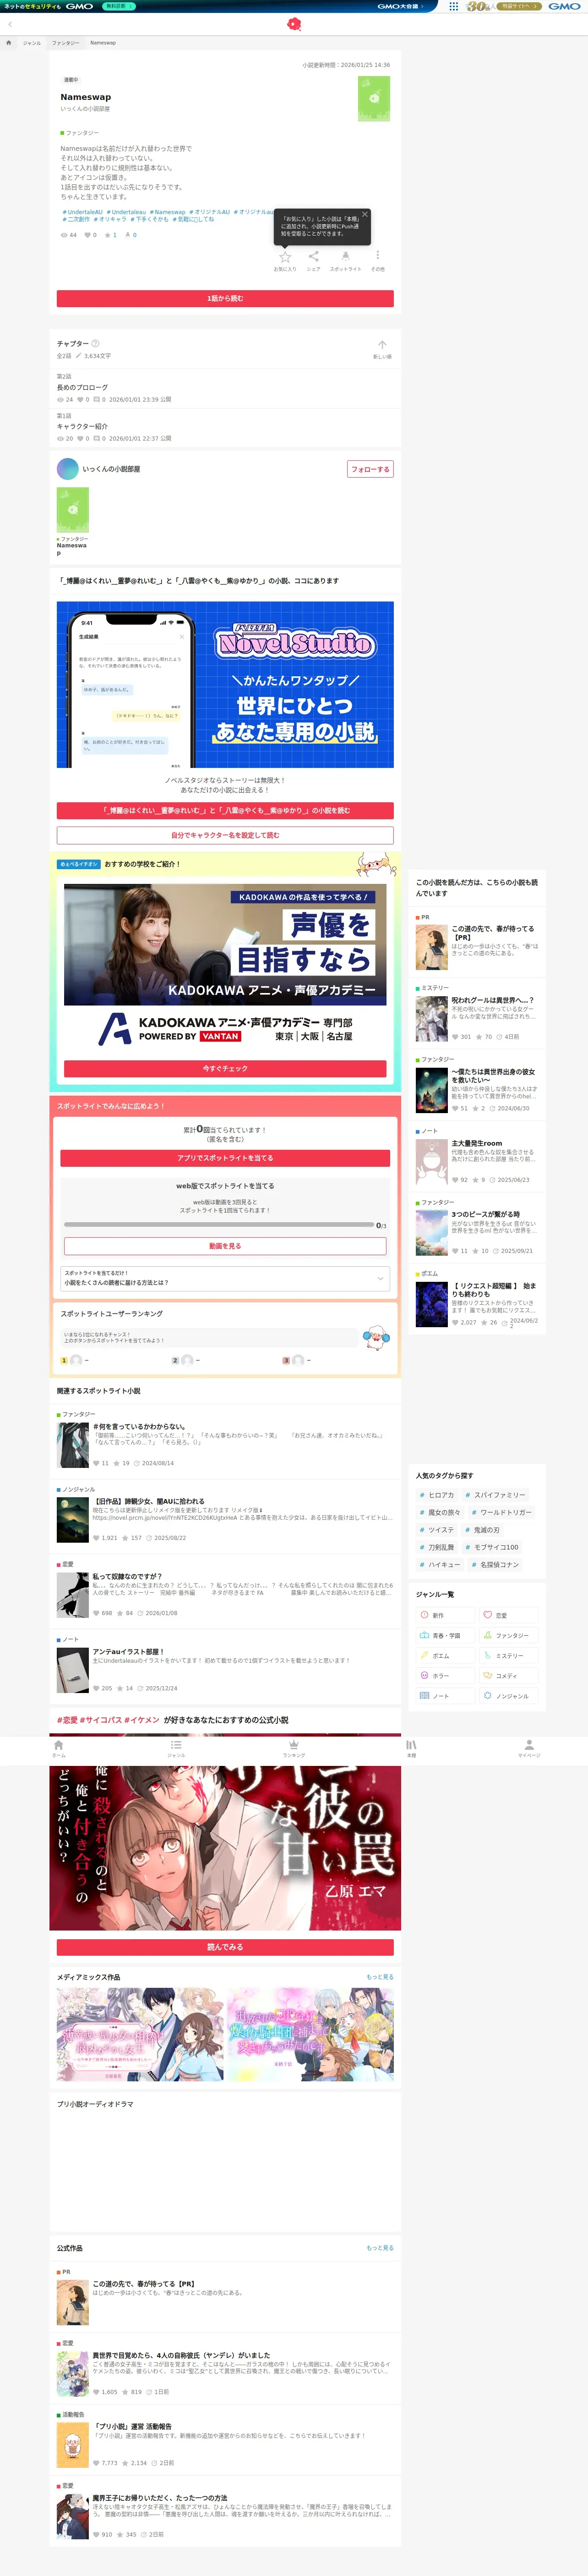Select the 恋愛 heart genre
The width and height of the screenshot is (588, 2576).
click(509, 1615)
